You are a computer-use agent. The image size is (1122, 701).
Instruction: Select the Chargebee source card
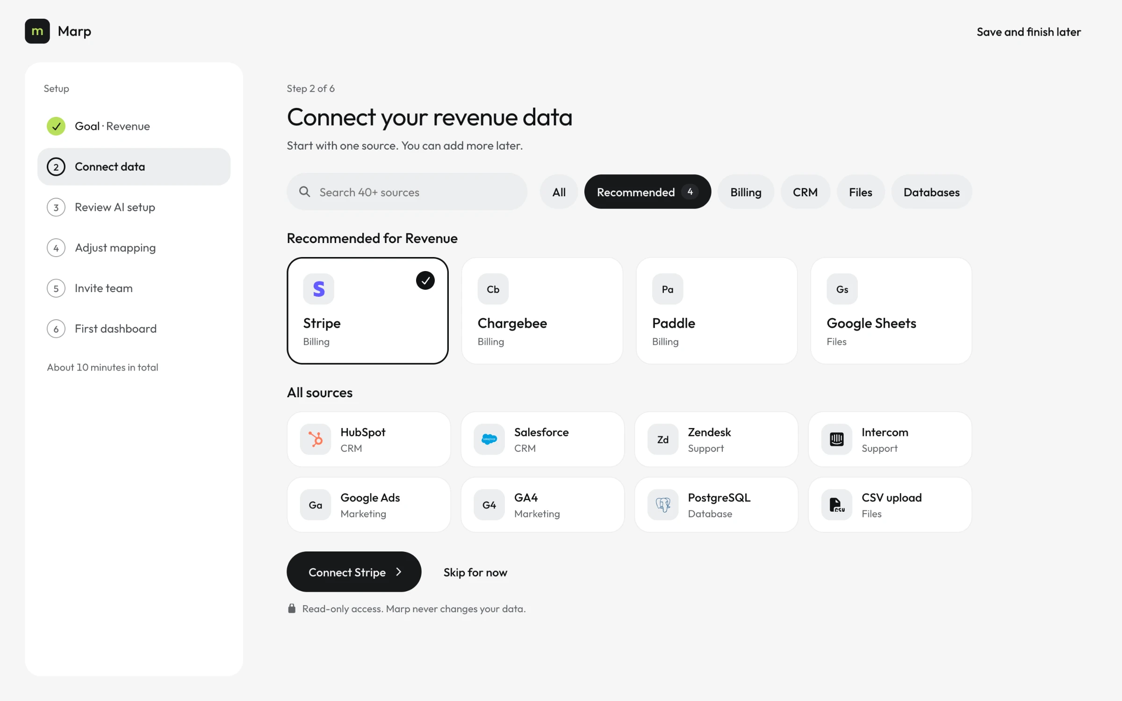click(x=542, y=311)
